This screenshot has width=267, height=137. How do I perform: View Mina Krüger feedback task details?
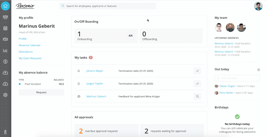point(197,96)
